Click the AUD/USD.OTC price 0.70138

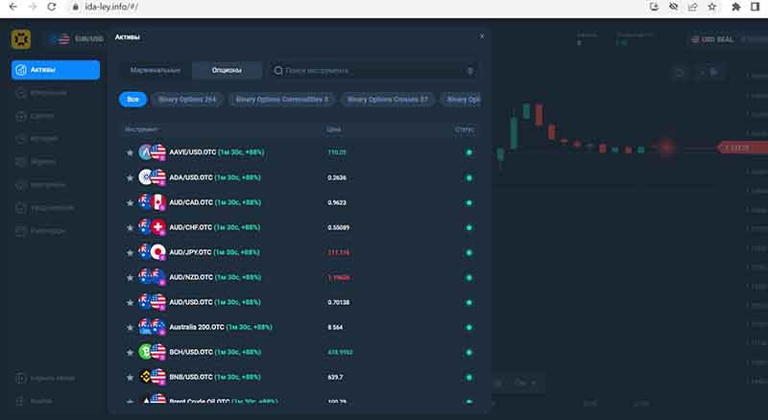point(339,302)
